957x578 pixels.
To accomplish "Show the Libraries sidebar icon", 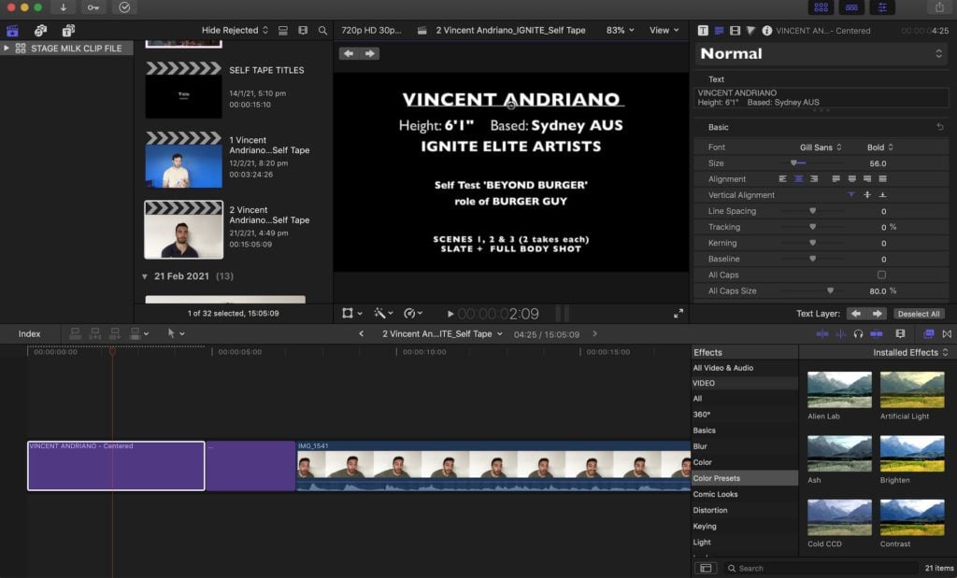I will click(12, 31).
